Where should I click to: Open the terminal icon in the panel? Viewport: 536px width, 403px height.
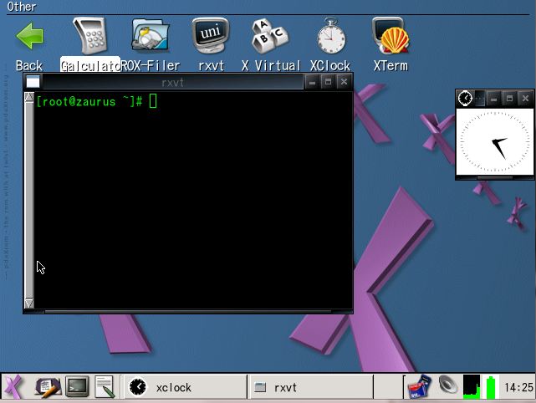click(77, 387)
